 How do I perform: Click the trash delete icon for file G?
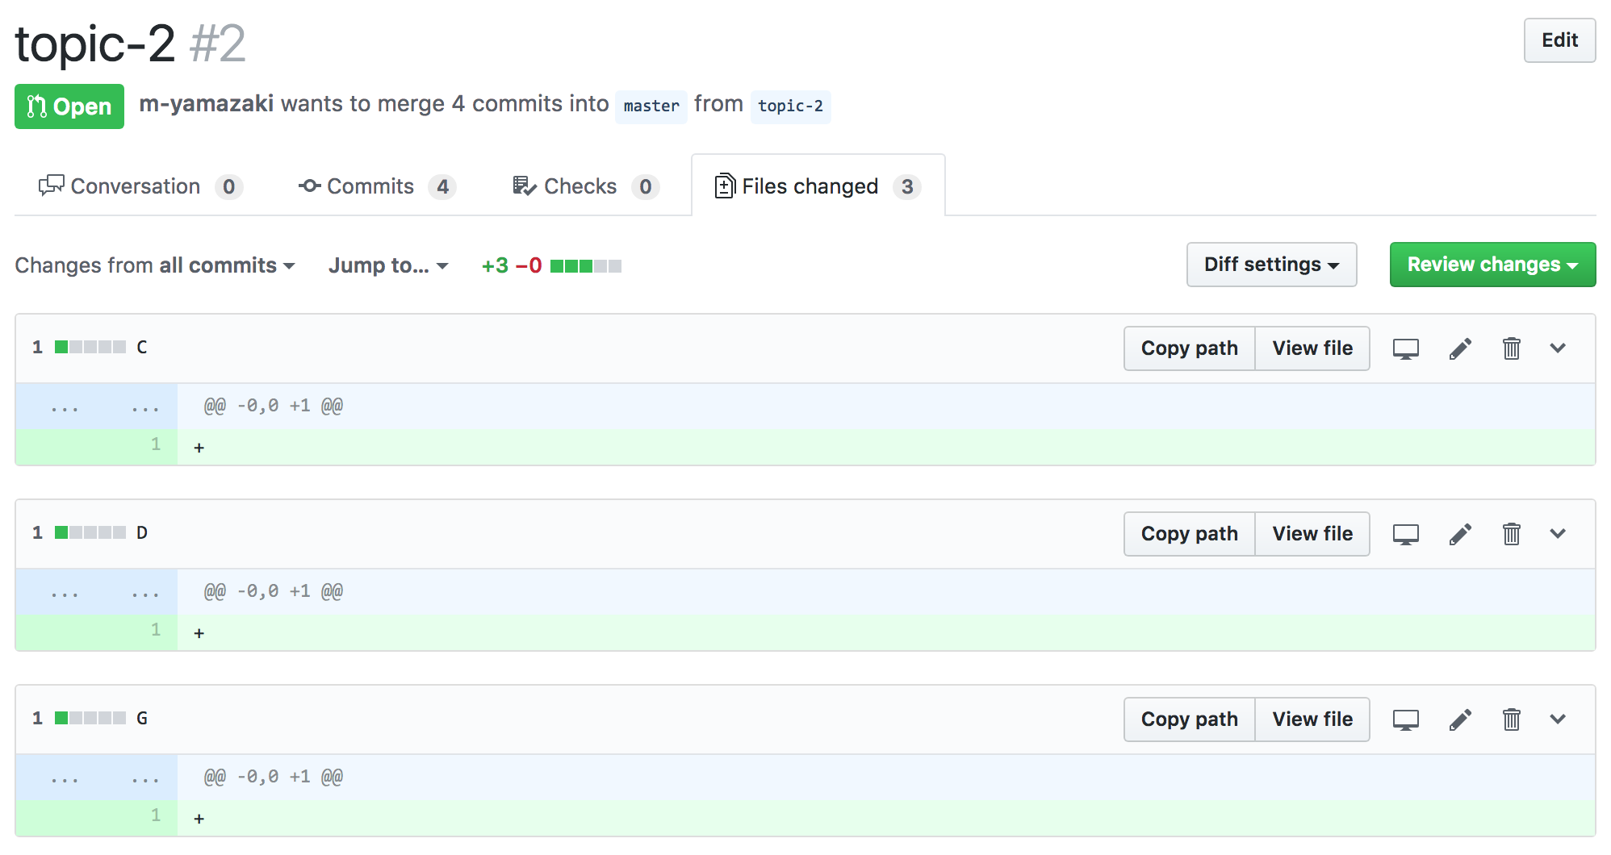point(1512,719)
